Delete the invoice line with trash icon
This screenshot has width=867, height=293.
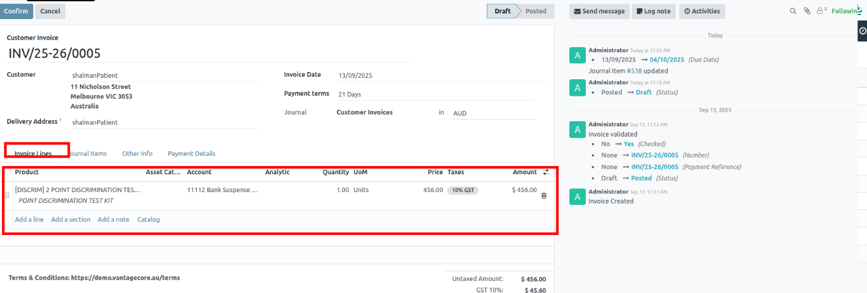click(x=544, y=195)
